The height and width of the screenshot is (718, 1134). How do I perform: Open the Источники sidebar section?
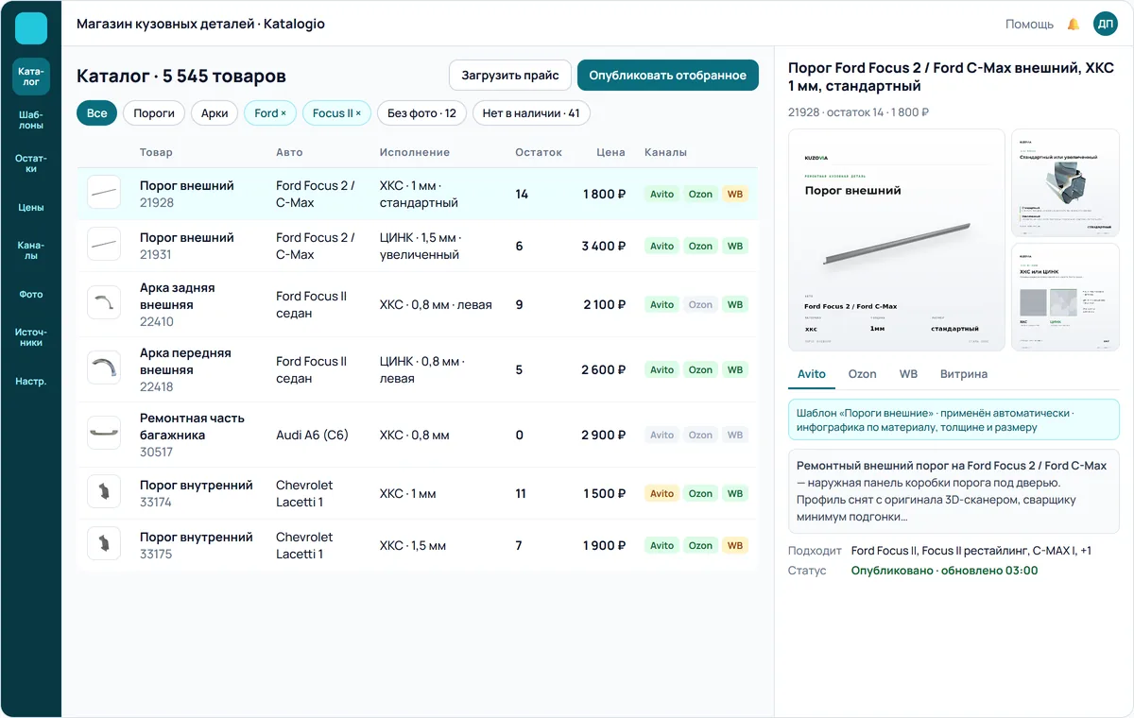click(x=31, y=337)
